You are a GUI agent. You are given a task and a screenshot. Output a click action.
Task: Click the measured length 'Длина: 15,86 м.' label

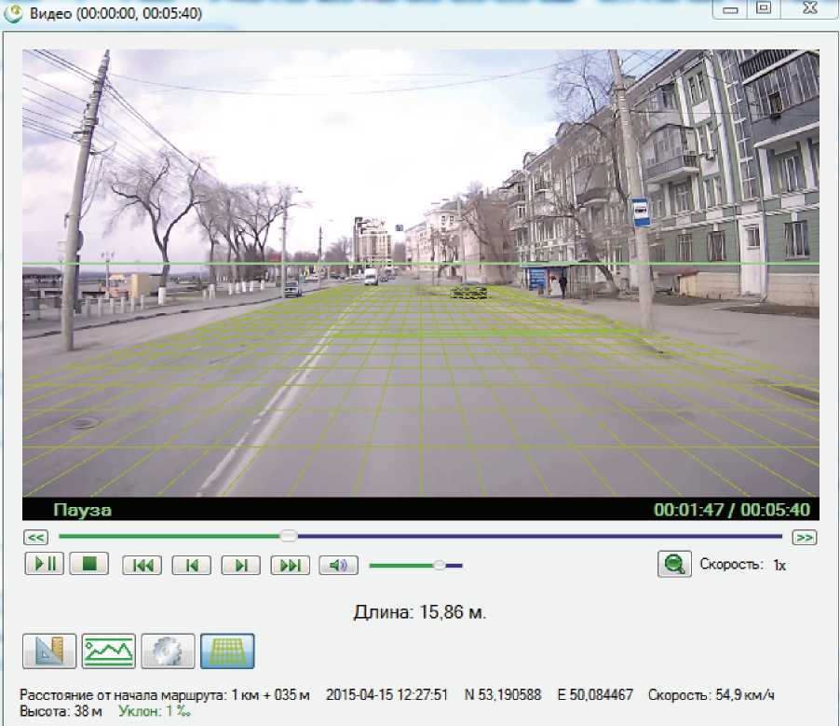coord(420,612)
